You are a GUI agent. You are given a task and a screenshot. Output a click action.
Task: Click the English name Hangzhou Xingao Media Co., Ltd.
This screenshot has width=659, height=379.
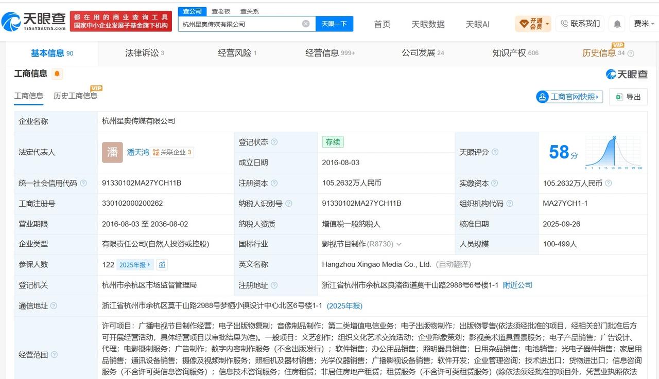(376, 265)
